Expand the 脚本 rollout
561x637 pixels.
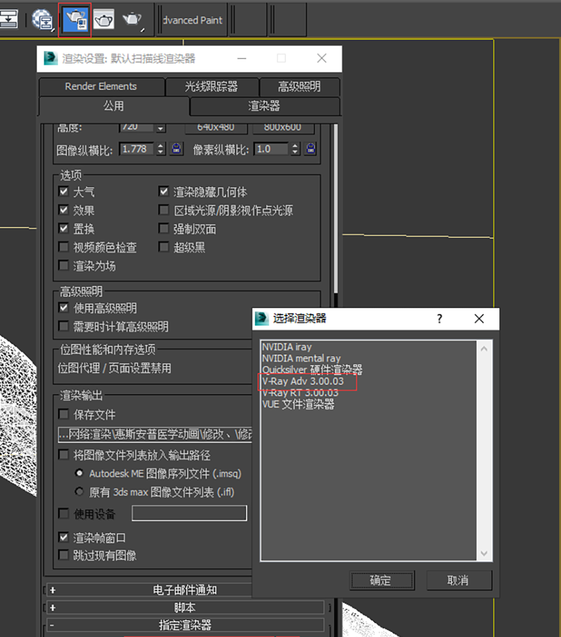[x=185, y=607]
